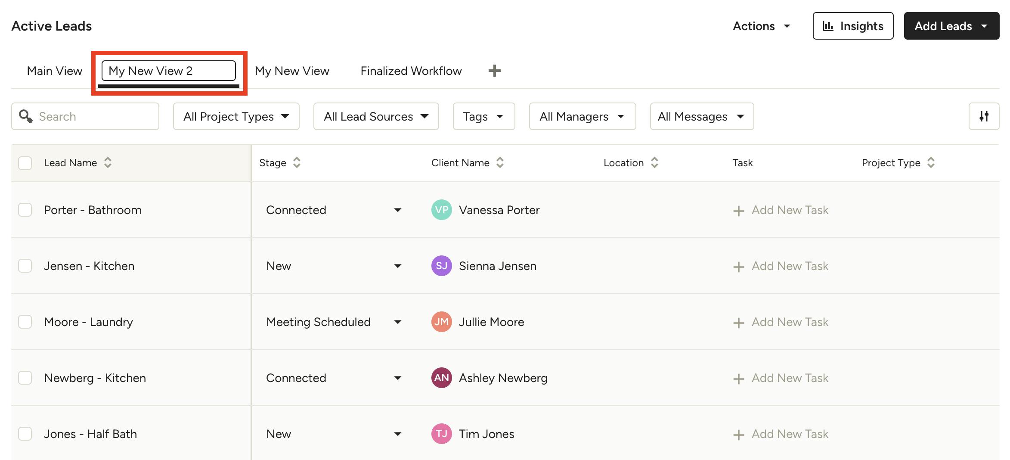Add New Task for Newberg - Kitchen
The width and height of the screenshot is (1010, 460).
click(x=790, y=378)
